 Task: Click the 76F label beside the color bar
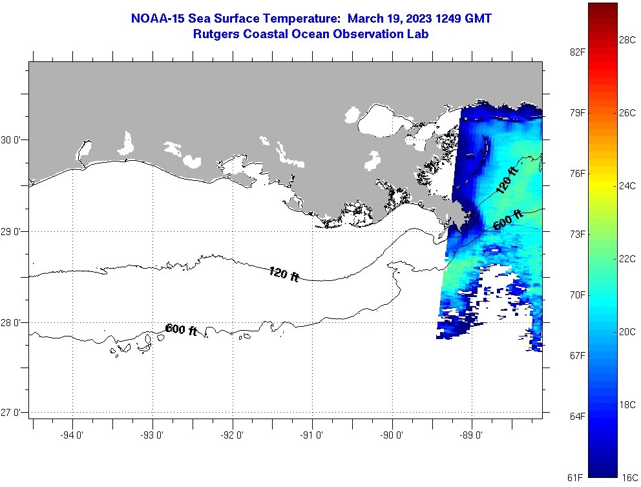(577, 174)
